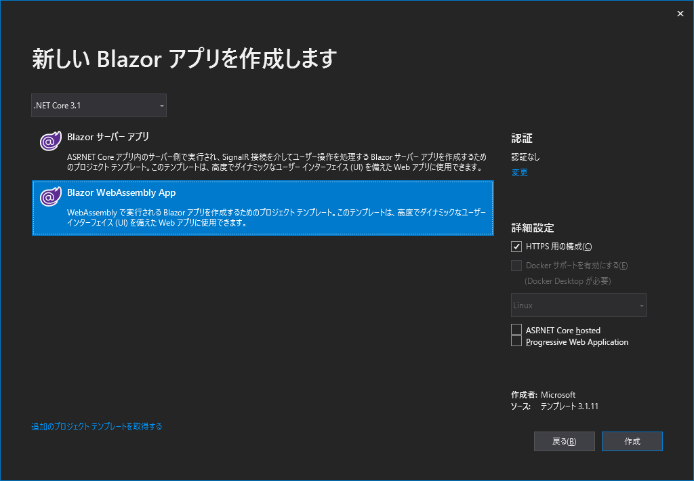This screenshot has height=481, width=694.
Task: Open the Linux container OS dropdown
Action: click(x=578, y=305)
